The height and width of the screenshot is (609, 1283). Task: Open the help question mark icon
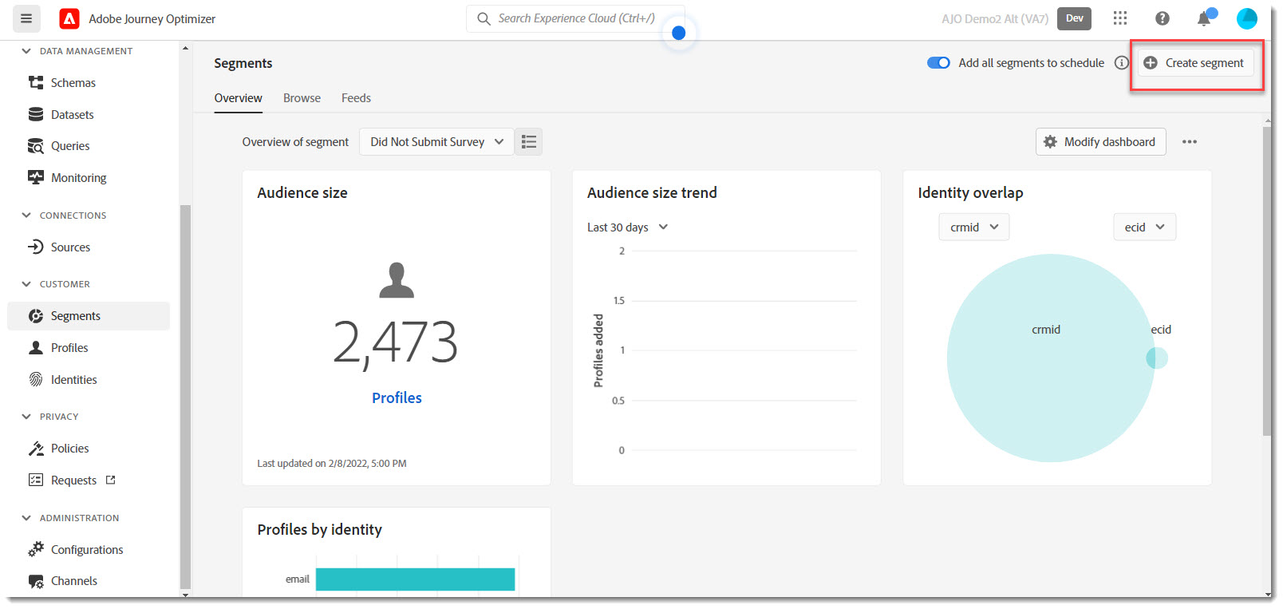click(x=1163, y=18)
